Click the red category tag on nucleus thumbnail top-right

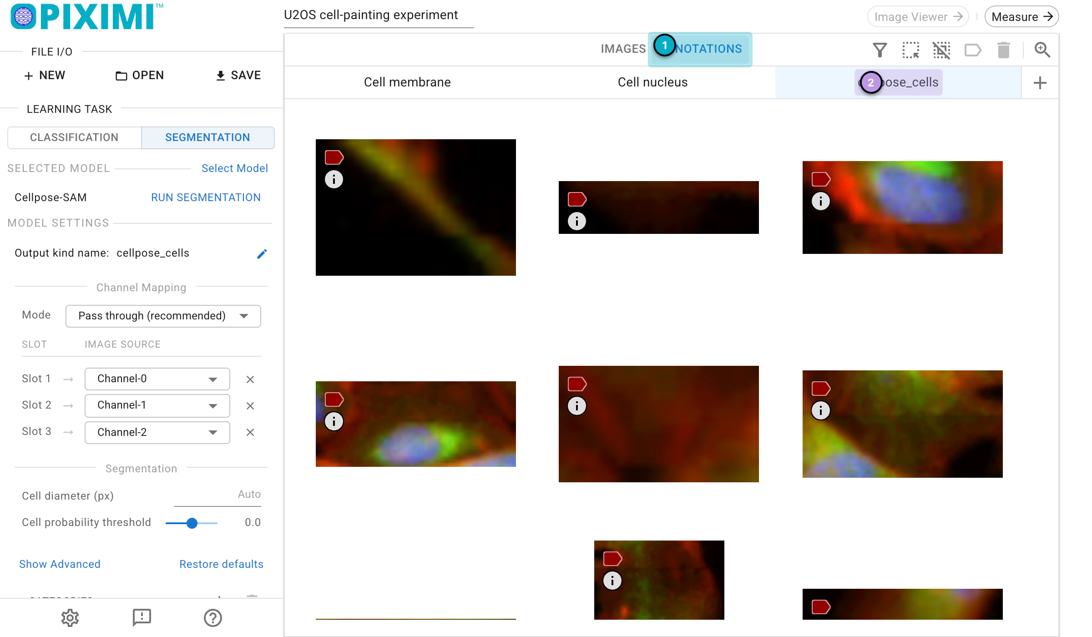[821, 179]
